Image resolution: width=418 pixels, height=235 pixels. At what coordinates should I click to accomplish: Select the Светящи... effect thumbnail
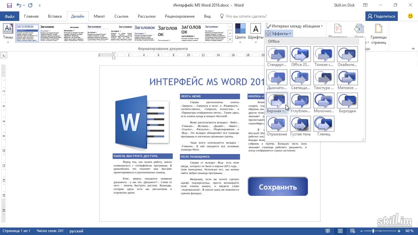300,77
